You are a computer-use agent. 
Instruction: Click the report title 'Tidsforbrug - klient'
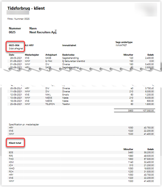point(26,8)
